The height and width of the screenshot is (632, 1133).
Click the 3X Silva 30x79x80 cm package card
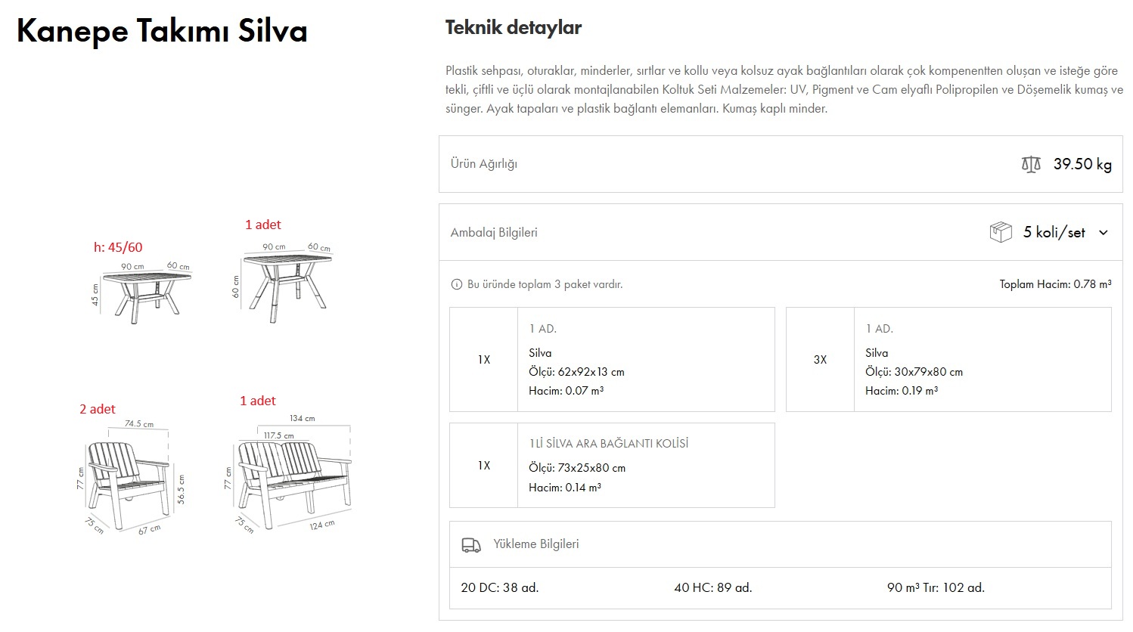tap(948, 360)
